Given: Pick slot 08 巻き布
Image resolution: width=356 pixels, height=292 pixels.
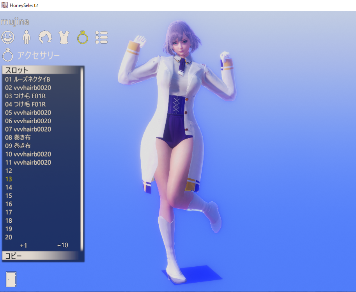Looking at the screenshot, I should click(x=18, y=137).
